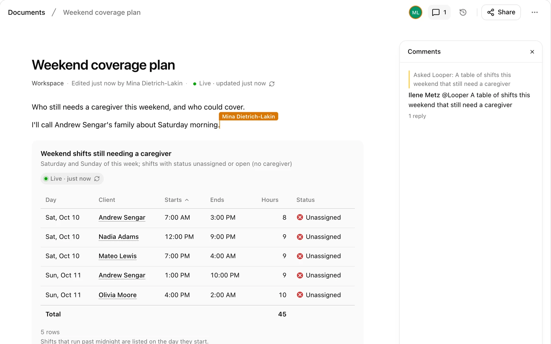
Task: Open Andrew Sengar link in Sun, Oct 11 row
Action: (122, 275)
